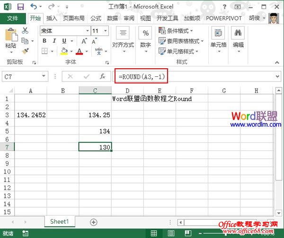Viewport: 284px width, 238px height.
Task: Switch to Page Break Preview in status bar
Action: point(188,233)
